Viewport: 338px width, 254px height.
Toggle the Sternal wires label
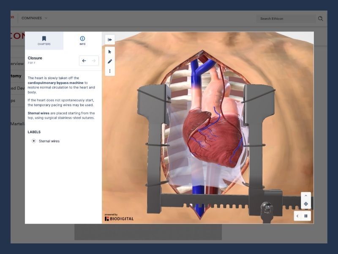coord(34,141)
